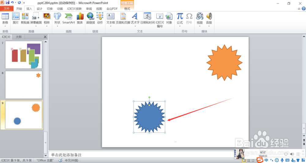Image resolution: width=306 pixels, height=163 pixels.
Task: Click the 中文(中国) language indicator
Action: coord(71,161)
